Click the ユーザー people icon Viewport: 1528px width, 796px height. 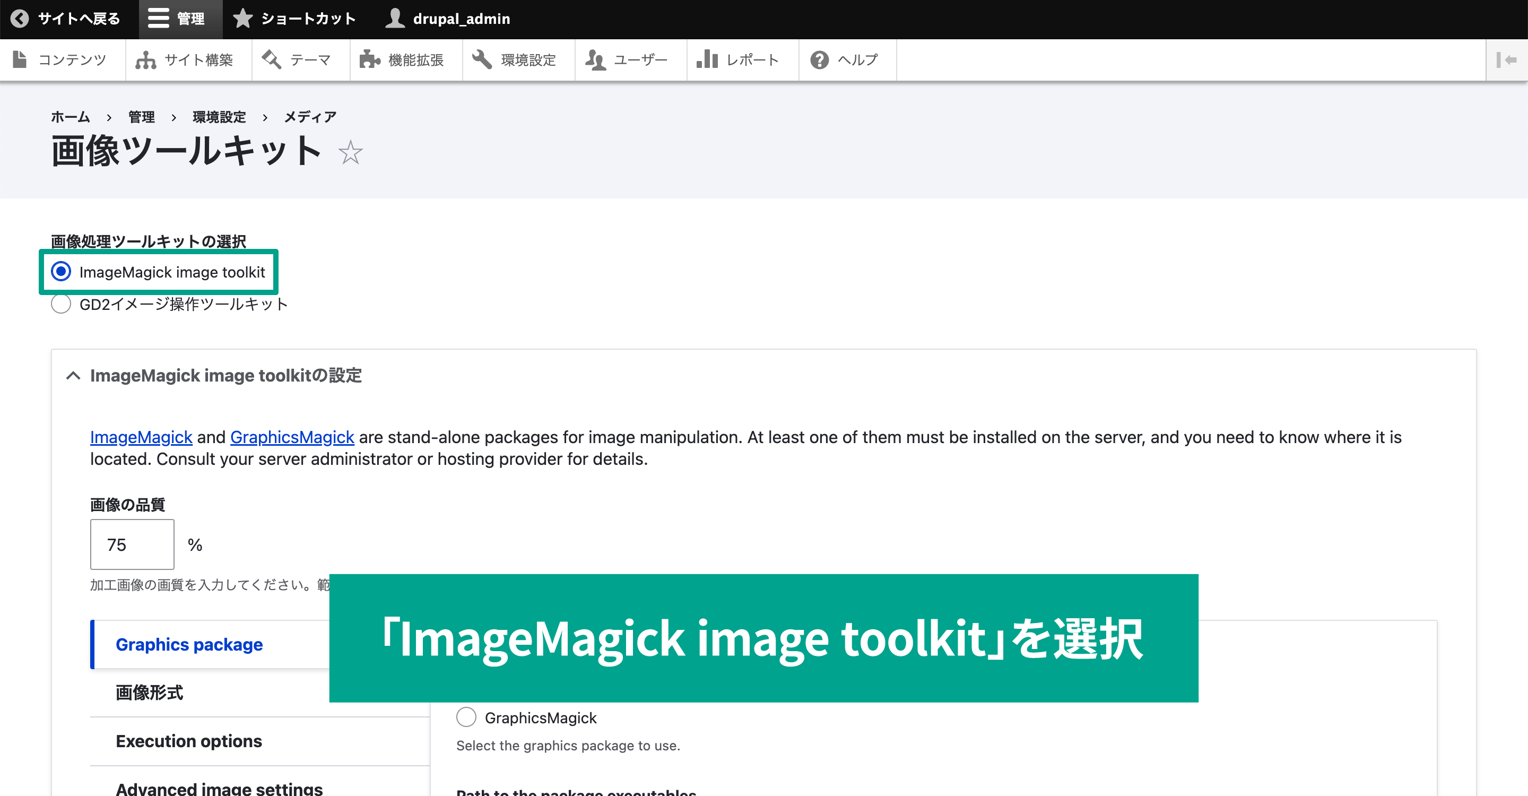coord(595,59)
